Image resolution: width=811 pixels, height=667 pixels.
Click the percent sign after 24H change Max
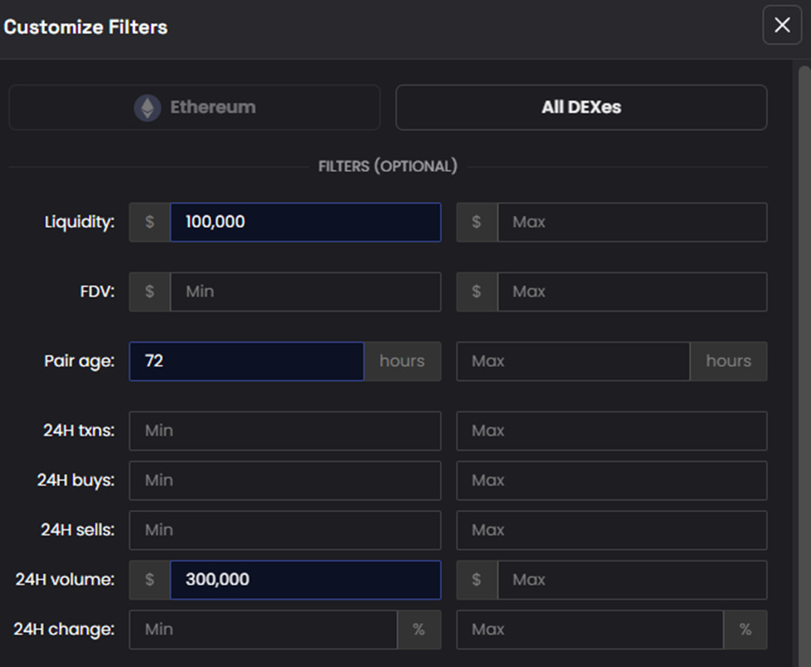pyautogui.click(x=745, y=630)
